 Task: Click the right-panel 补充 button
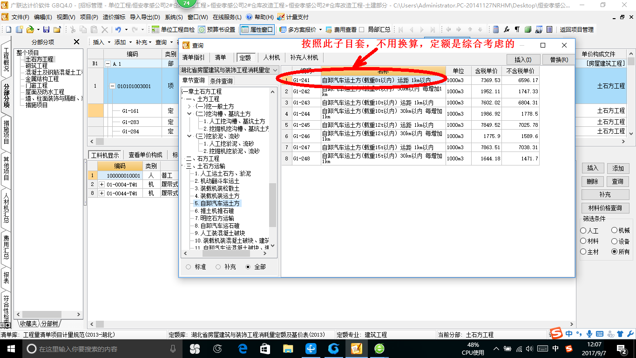click(605, 194)
